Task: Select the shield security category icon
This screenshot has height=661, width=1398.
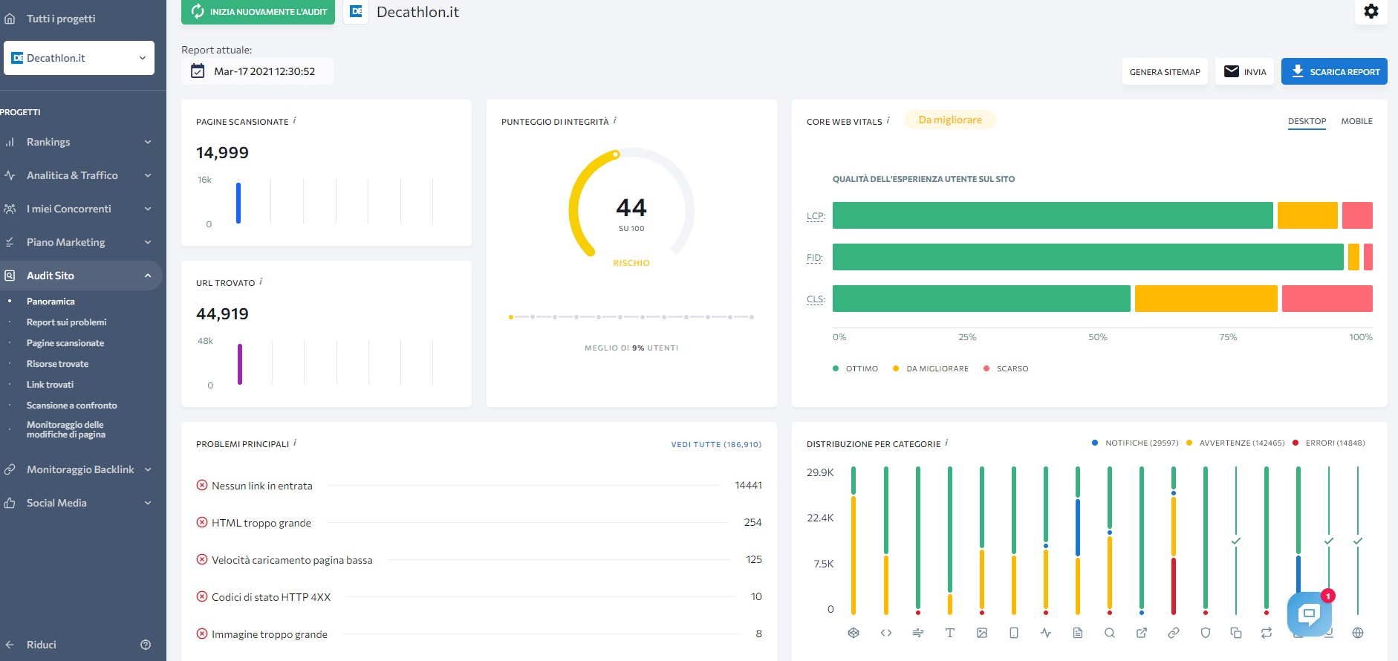Action: [x=1206, y=633]
